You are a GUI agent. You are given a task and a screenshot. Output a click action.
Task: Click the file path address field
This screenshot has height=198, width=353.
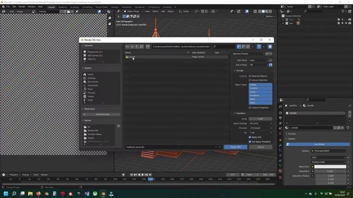coord(181,46)
